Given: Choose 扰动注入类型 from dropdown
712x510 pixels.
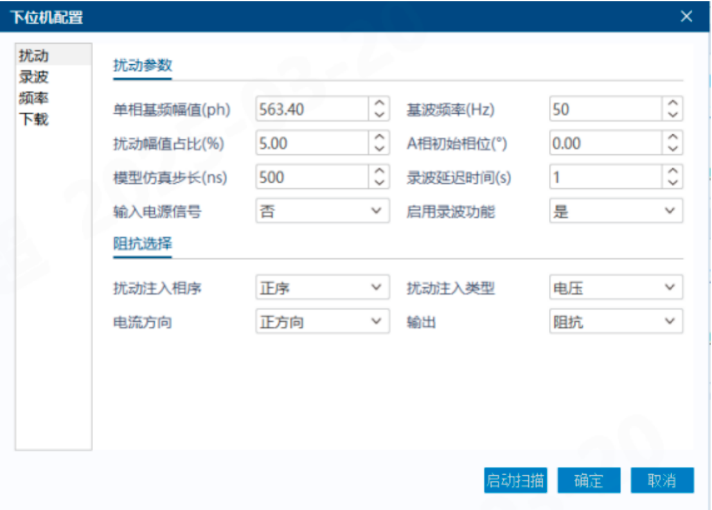Looking at the screenshot, I should (x=616, y=288).
